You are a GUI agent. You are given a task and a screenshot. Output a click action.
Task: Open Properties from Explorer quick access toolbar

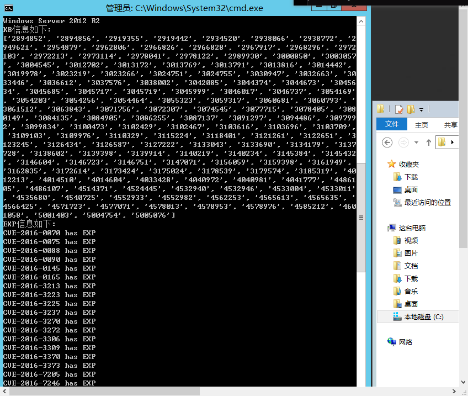pos(399,109)
